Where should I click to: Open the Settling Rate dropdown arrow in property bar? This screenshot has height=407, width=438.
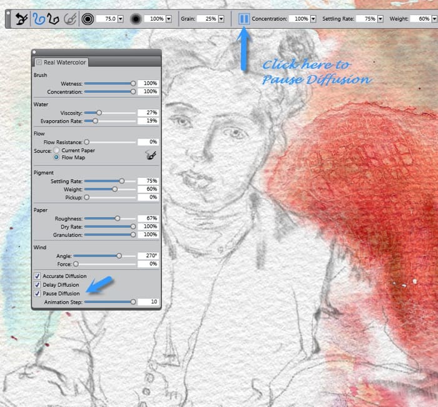[x=380, y=19]
